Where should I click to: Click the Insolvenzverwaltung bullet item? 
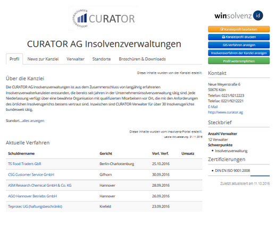point(231,151)
